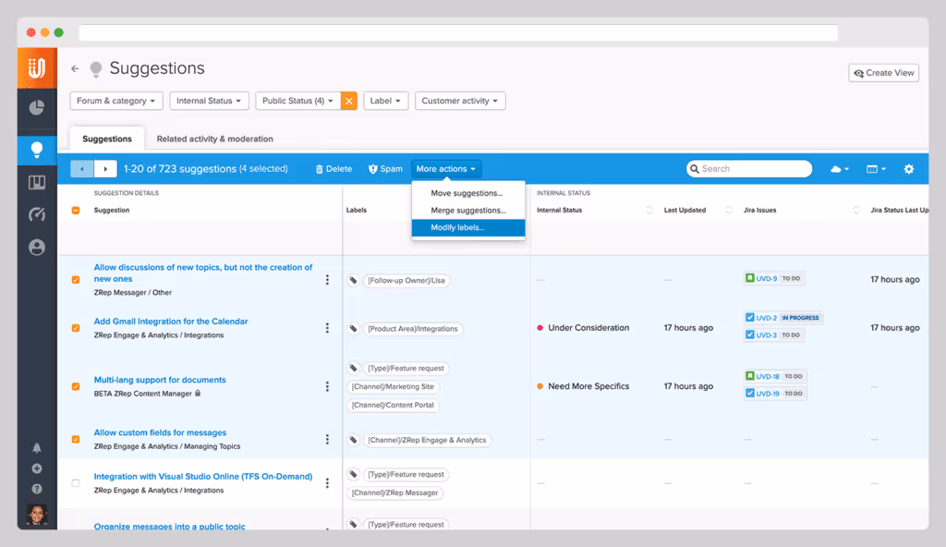
Task: Open Jira issue UVD-2 in progress
Action: 766,318
